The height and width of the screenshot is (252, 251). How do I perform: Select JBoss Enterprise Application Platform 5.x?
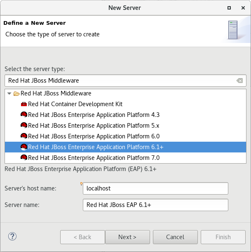click(x=125, y=125)
